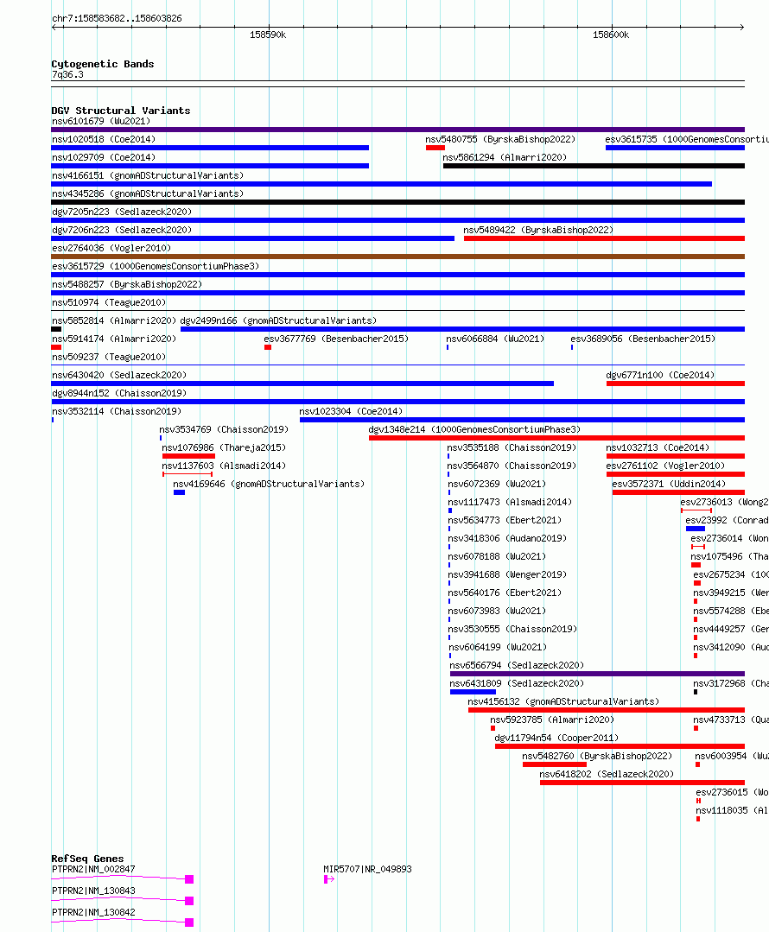Click the nsv5482760 (ByrskaBishop2022) red bar

tap(555, 764)
